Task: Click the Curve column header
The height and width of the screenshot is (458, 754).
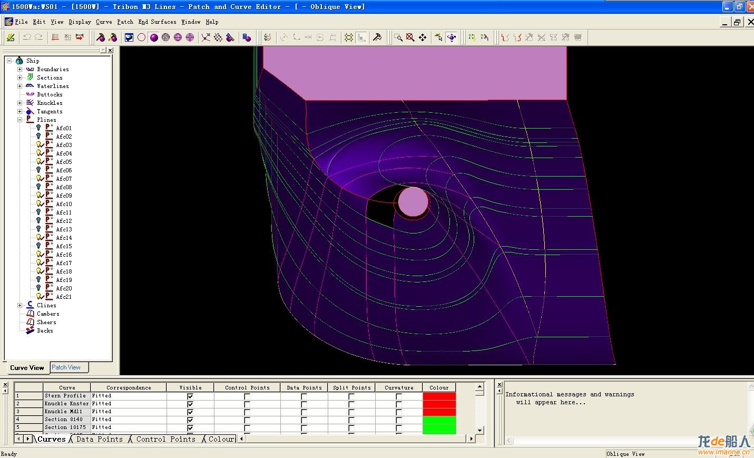Action: pyautogui.click(x=67, y=387)
